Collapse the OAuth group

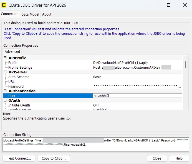tap(5, 100)
